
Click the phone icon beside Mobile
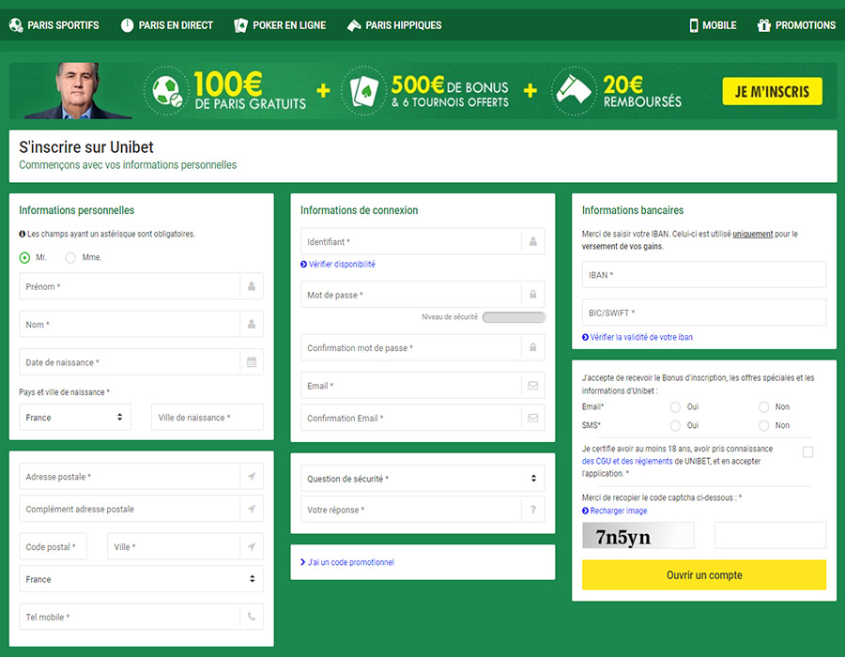pyautogui.click(x=694, y=25)
